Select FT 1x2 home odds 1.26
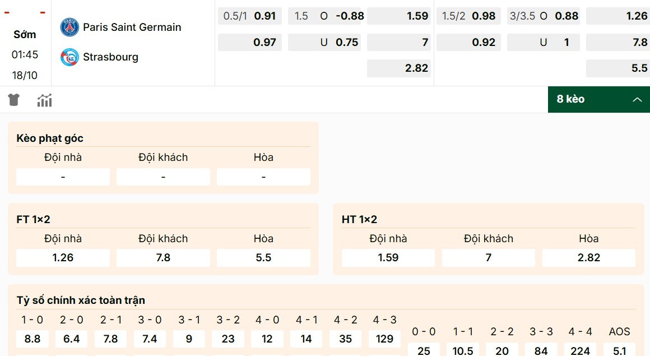This screenshot has height=356, width=650. [62, 257]
